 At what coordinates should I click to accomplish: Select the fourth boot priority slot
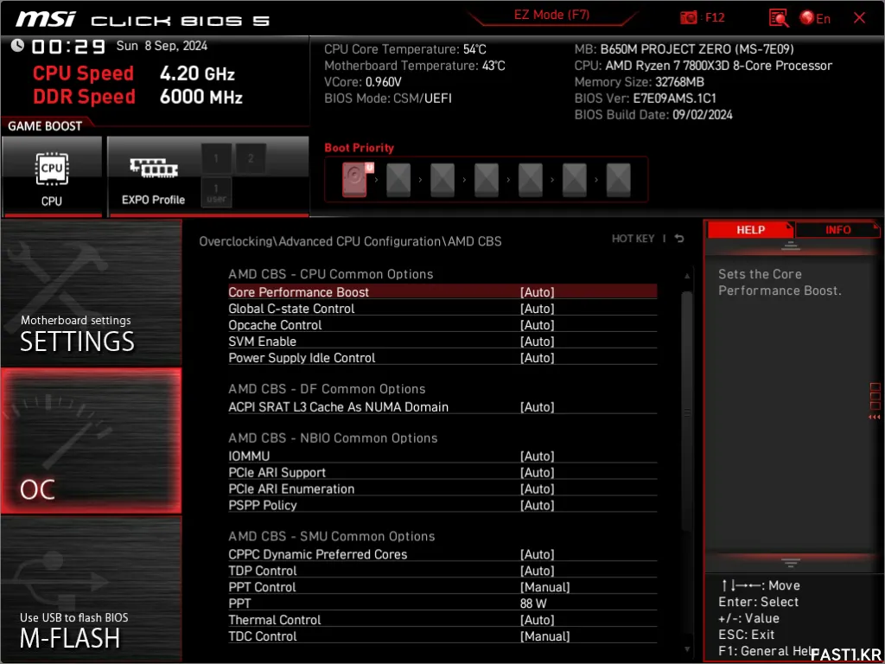(x=487, y=180)
